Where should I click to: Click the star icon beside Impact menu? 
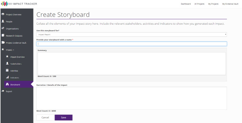(x=3, y=50)
